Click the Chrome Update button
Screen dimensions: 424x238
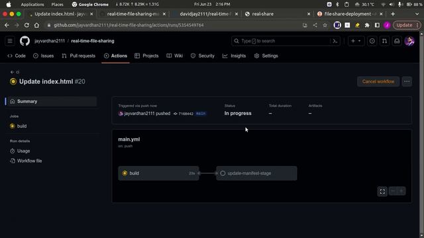[x=407, y=25]
